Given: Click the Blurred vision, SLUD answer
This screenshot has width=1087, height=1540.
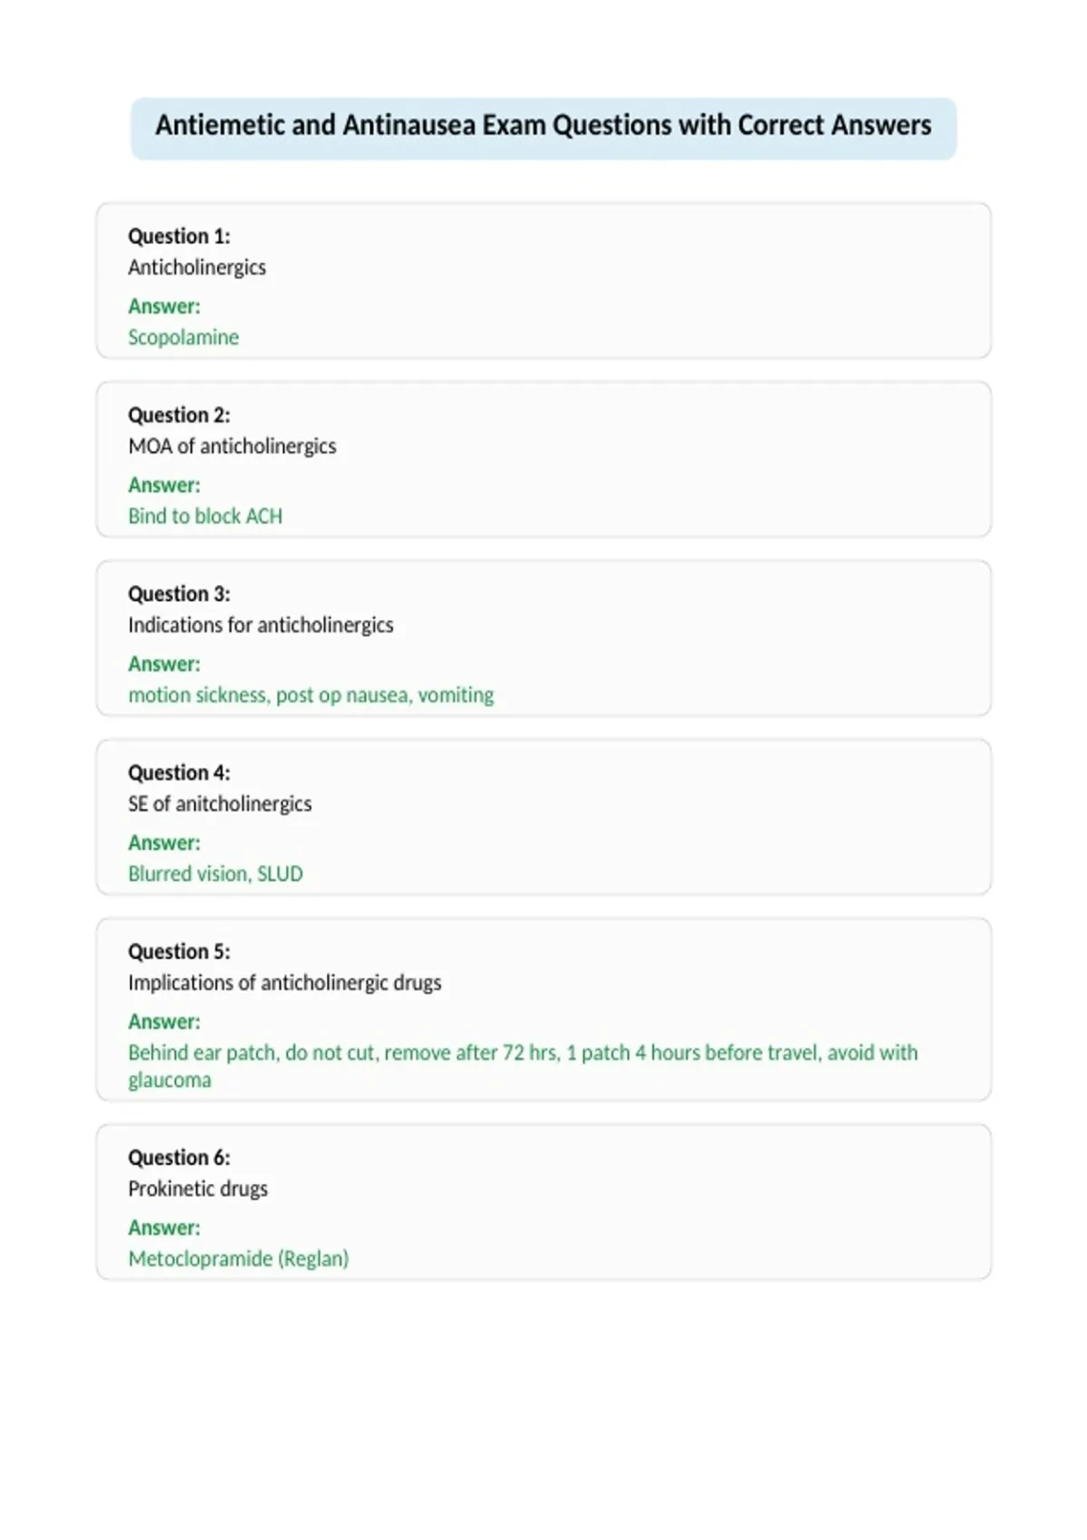Looking at the screenshot, I should click(x=216, y=873).
